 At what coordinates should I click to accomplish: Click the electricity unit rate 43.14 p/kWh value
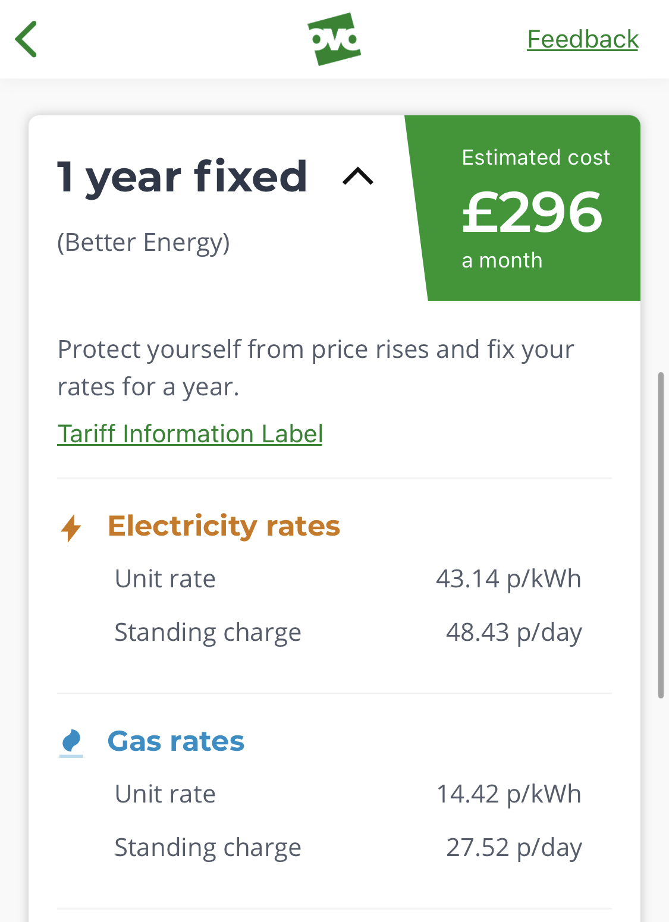[x=508, y=579]
